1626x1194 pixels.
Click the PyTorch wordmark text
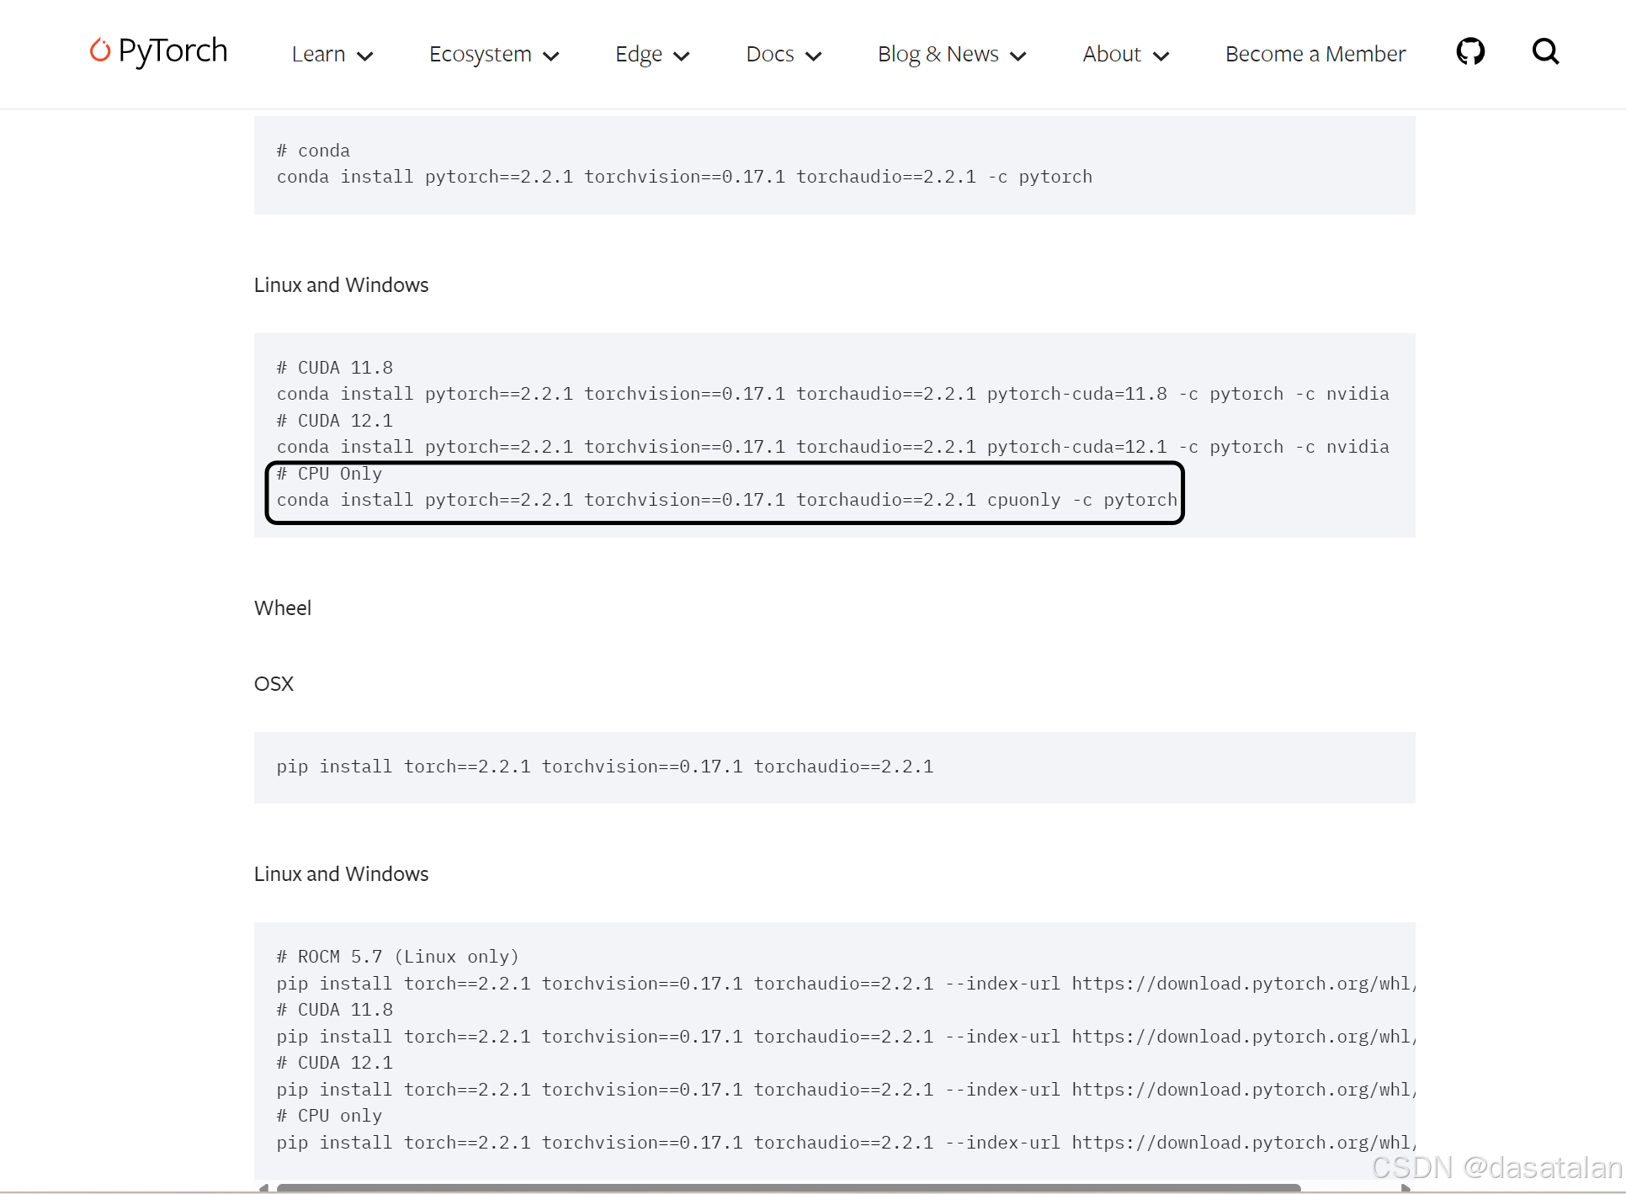173,50
